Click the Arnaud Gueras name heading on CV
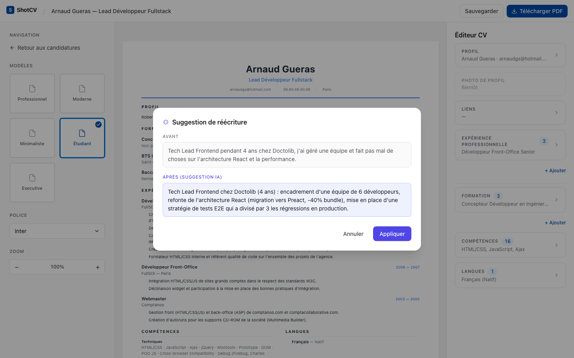Screen dimensions: 574x358 point(281,69)
